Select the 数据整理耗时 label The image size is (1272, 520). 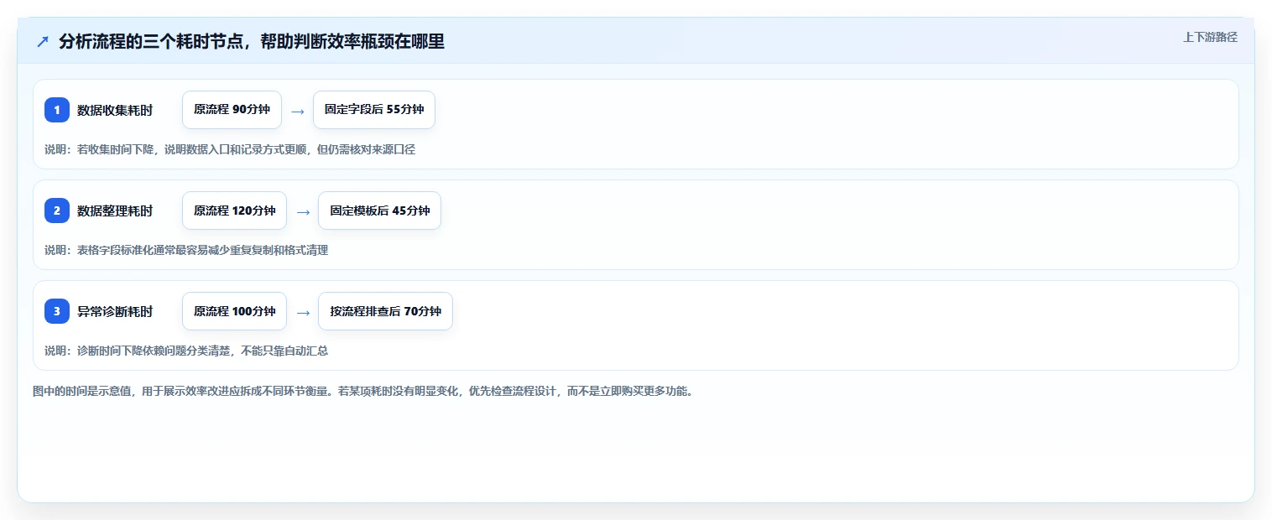pos(115,211)
